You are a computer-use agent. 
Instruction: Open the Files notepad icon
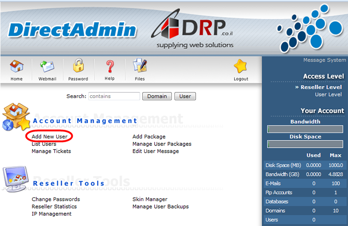tap(139, 67)
